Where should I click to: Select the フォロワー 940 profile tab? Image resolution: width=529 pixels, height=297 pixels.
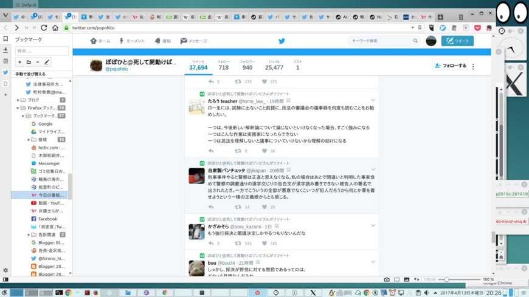[247, 66]
